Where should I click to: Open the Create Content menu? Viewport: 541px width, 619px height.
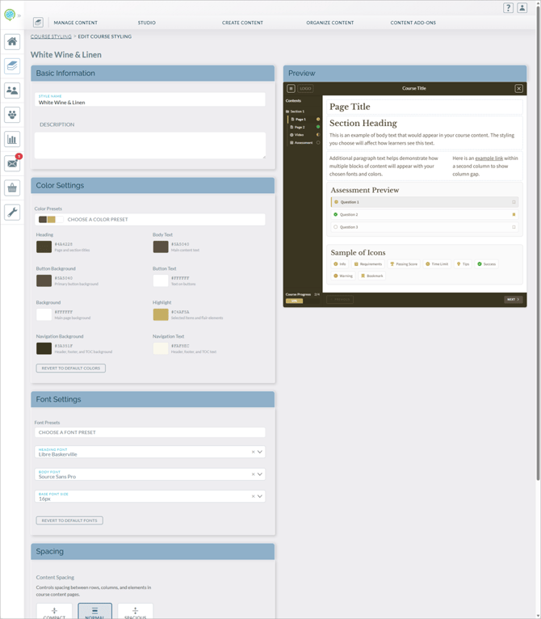click(242, 23)
